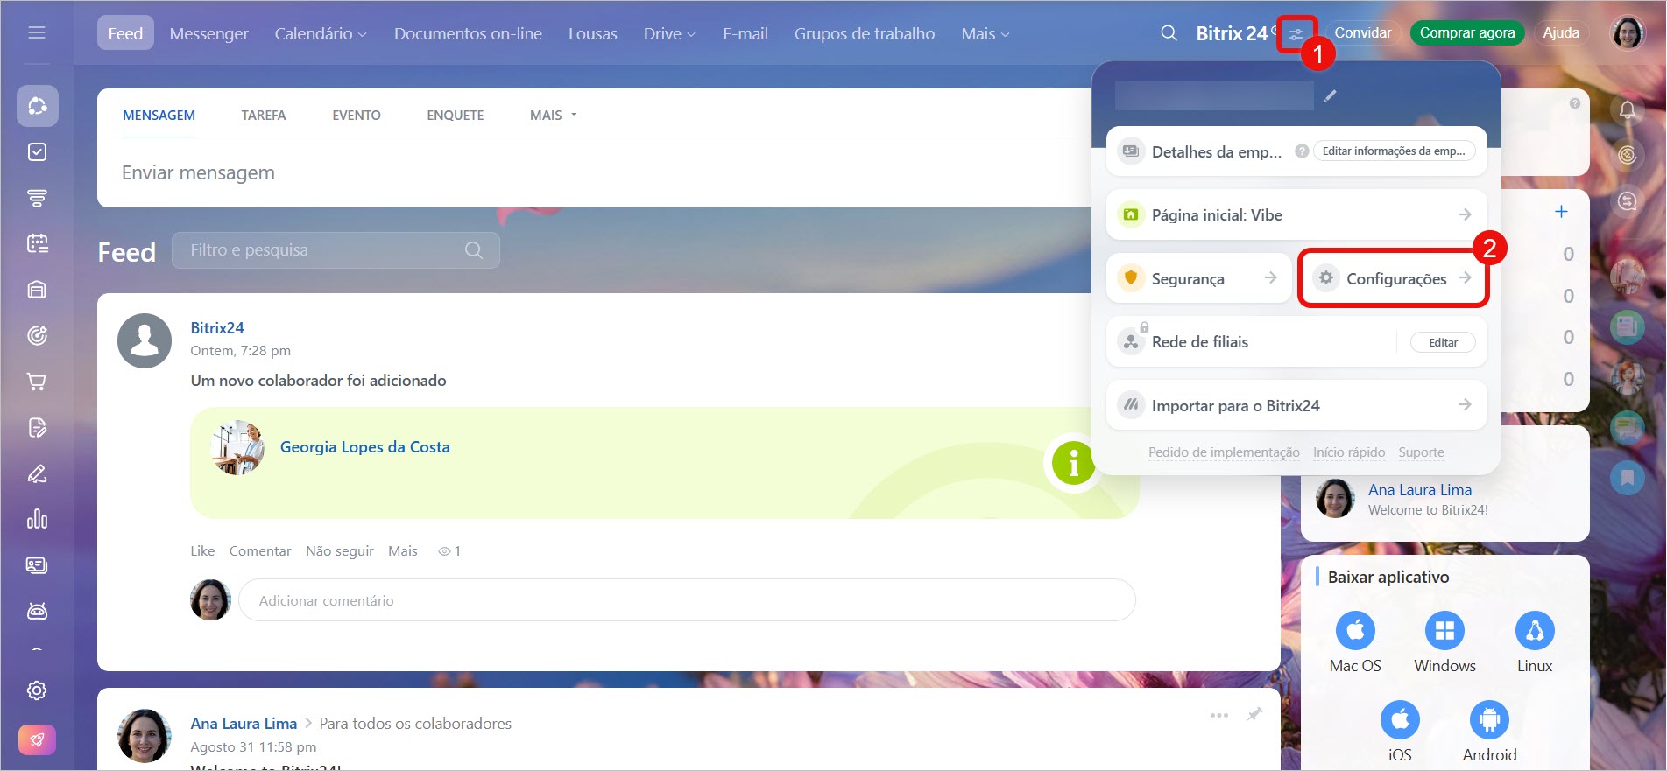Click the rocket icon at the sidebar bottom
1667x771 pixels.
point(37,740)
